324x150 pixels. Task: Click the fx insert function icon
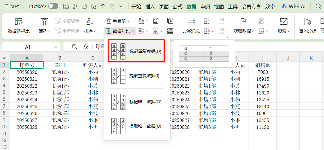(85, 47)
